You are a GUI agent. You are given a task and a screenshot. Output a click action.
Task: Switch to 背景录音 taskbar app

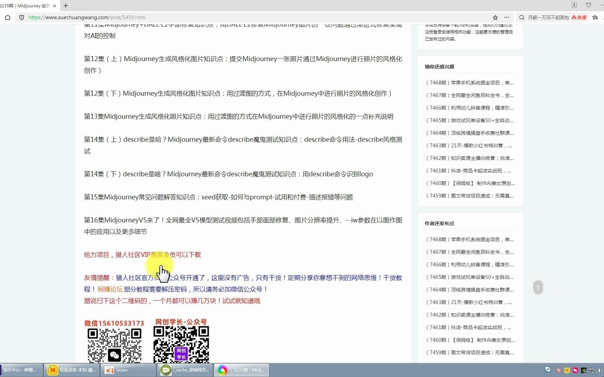click(72, 370)
